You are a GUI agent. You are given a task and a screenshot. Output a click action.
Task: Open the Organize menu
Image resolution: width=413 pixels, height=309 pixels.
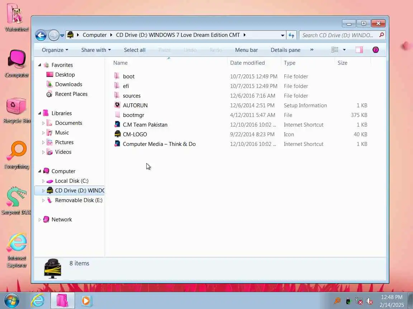pos(55,50)
